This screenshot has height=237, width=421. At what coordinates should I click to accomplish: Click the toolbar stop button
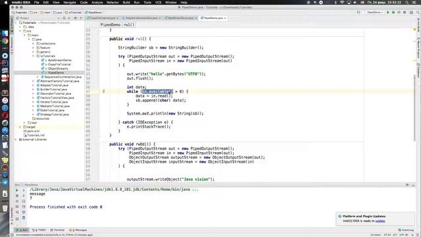(405, 13)
